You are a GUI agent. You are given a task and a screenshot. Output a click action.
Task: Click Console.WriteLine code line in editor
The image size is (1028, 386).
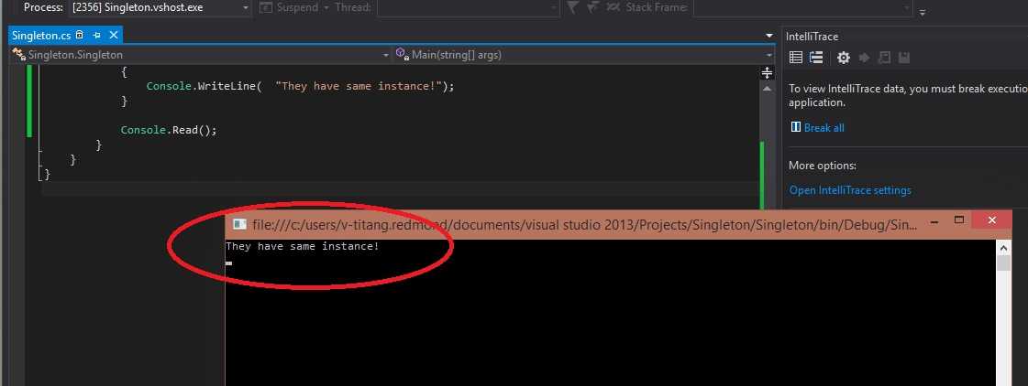(300, 86)
